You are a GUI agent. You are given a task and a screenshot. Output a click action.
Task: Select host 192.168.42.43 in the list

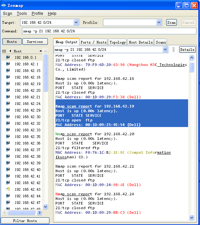(28, 189)
